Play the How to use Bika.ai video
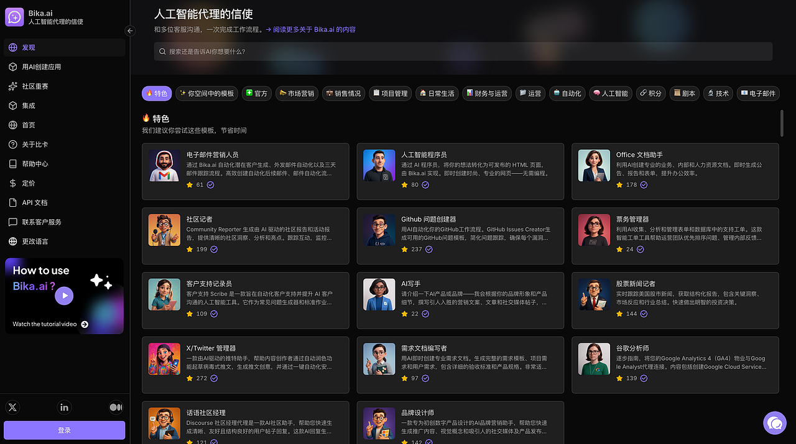 point(64,296)
